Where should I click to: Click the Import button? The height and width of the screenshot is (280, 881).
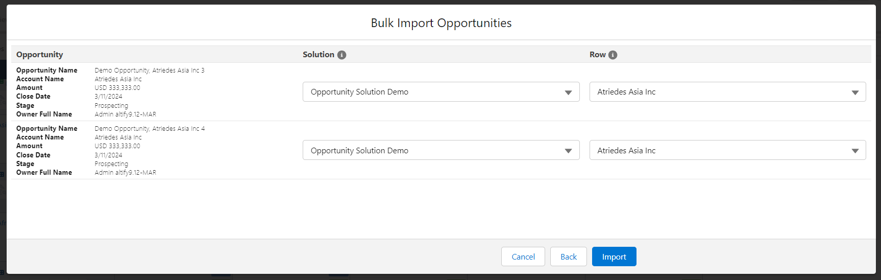click(x=614, y=256)
